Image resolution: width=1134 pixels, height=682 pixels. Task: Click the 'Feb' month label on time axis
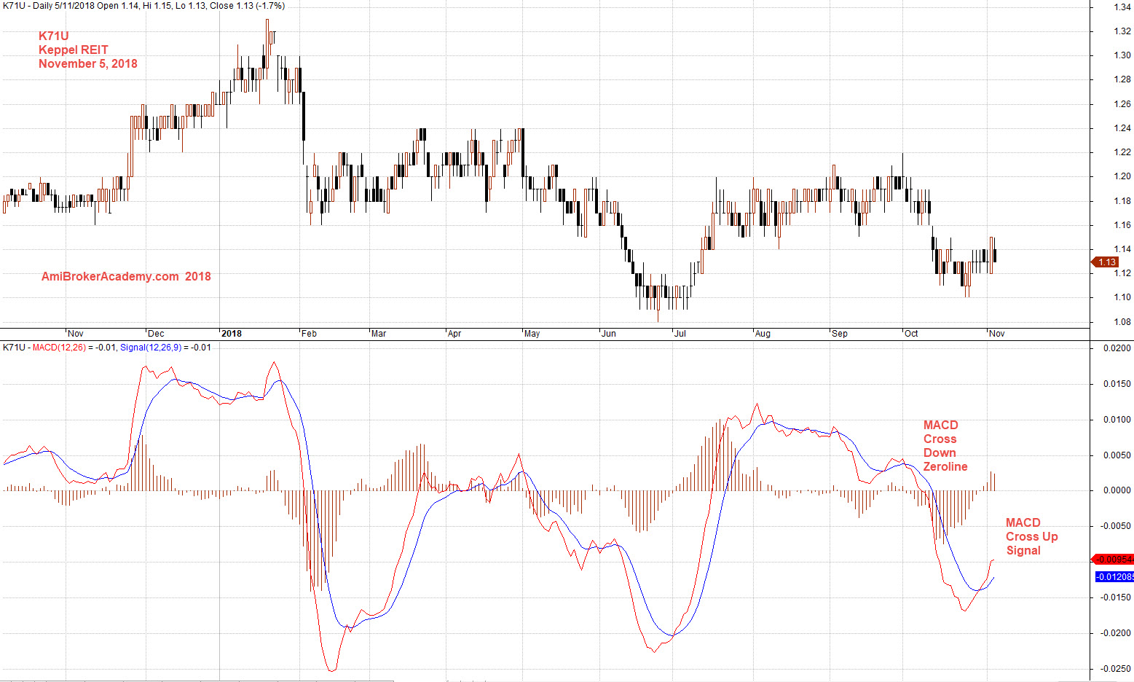(310, 334)
